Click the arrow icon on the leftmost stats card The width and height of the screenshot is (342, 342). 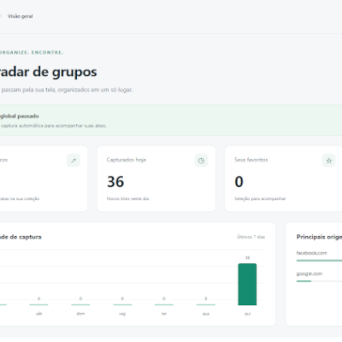tap(74, 161)
